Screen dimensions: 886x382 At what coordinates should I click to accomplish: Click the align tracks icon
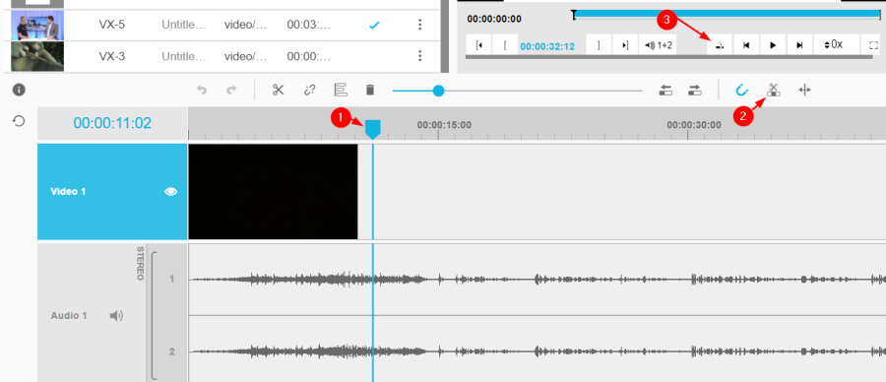tap(341, 90)
